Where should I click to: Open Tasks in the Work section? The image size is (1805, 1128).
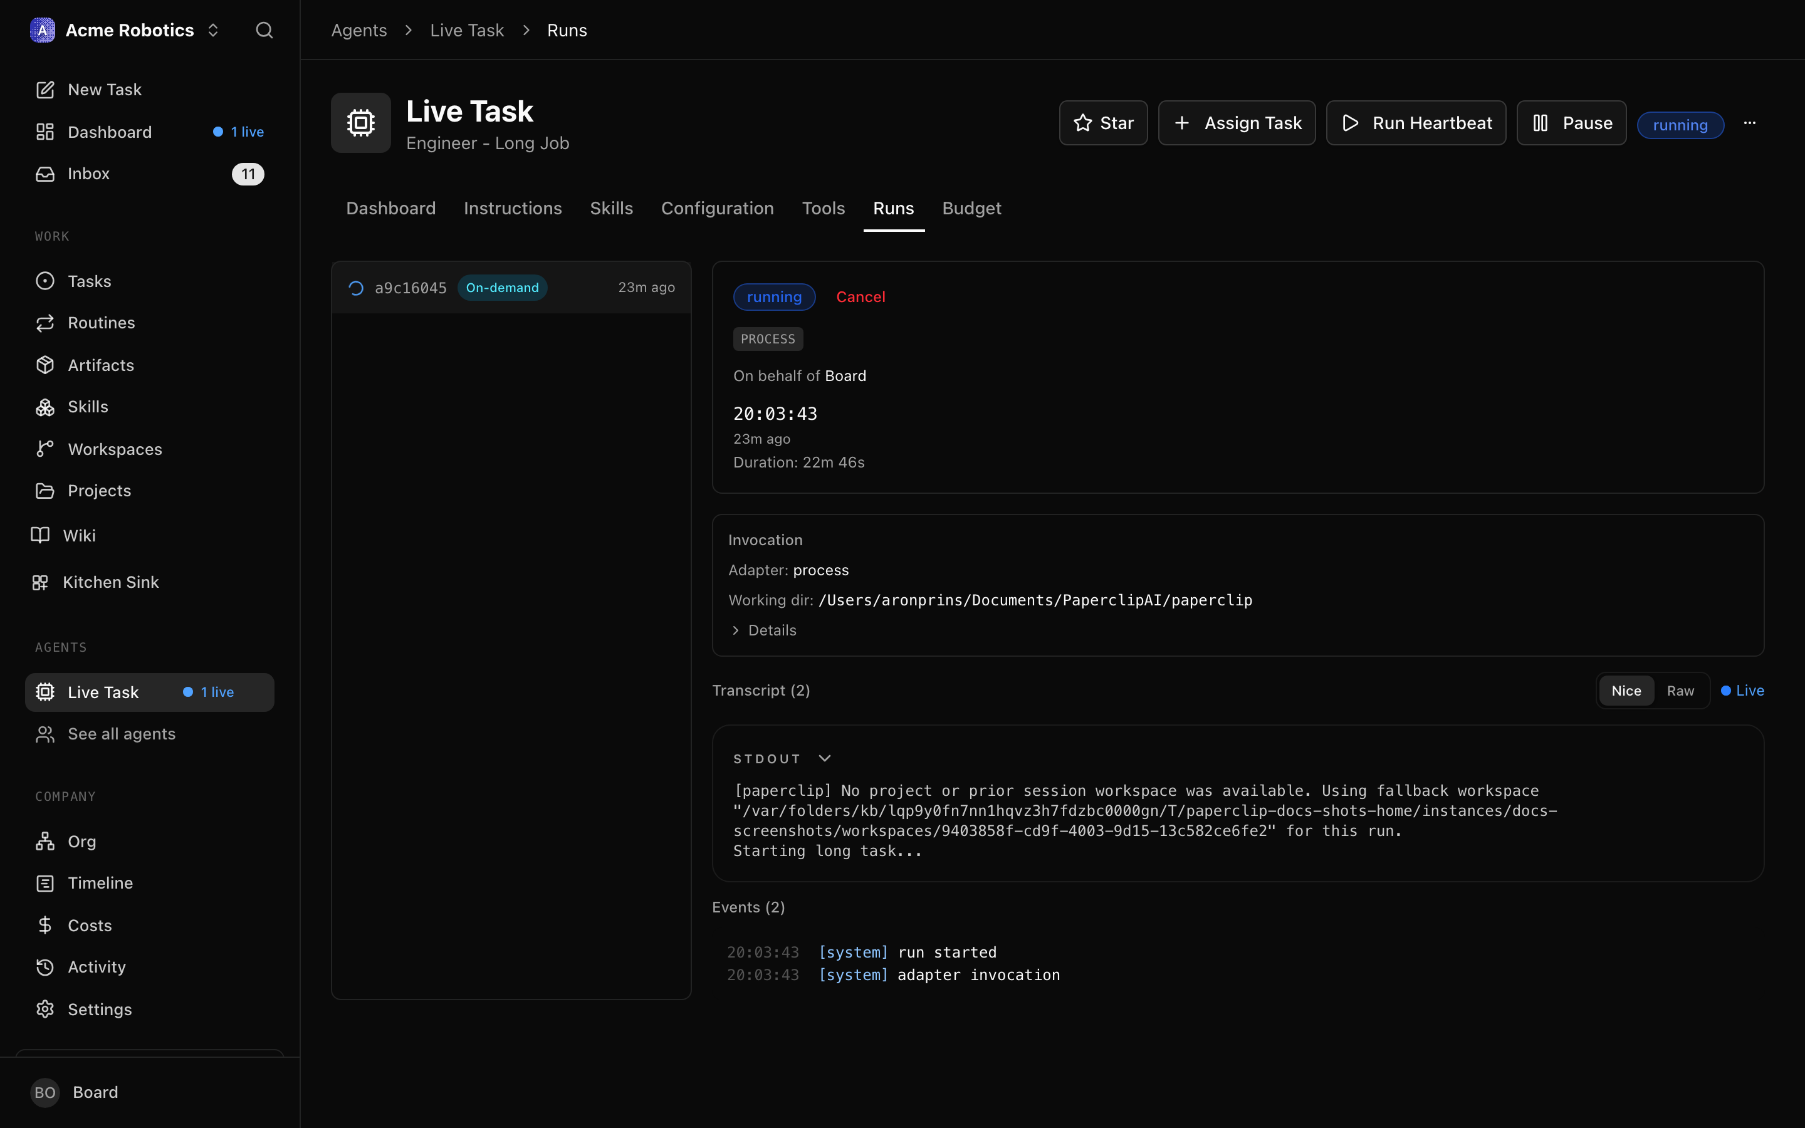[150, 281]
